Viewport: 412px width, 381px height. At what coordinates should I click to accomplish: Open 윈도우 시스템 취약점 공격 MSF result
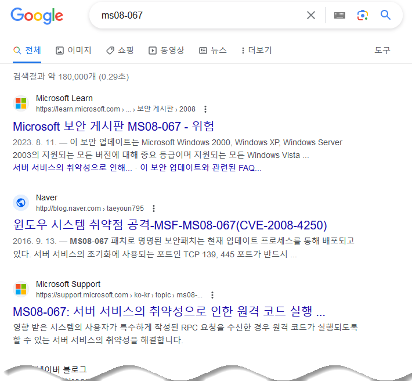point(170,225)
